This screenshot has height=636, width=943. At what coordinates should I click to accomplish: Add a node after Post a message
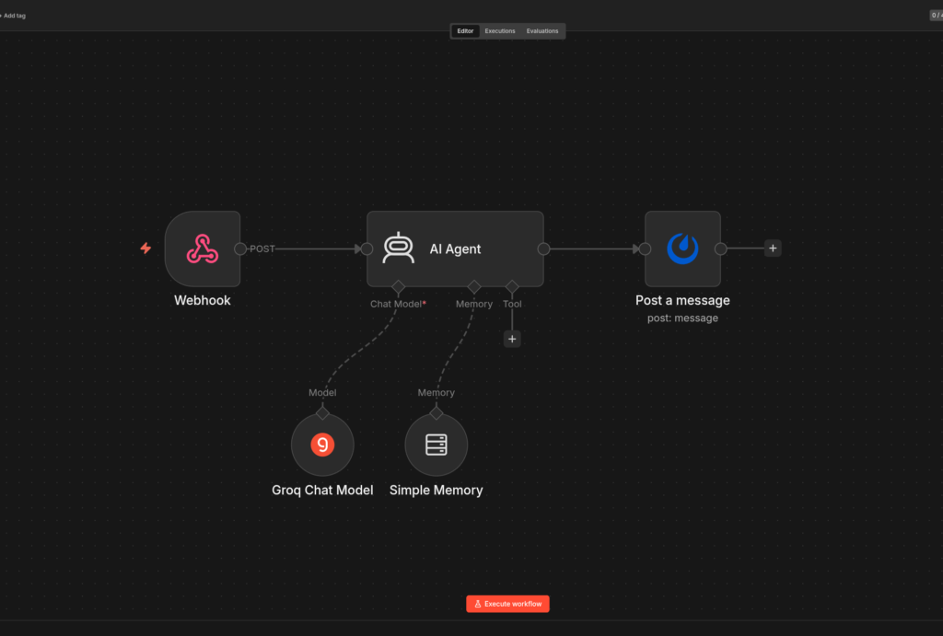773,249
